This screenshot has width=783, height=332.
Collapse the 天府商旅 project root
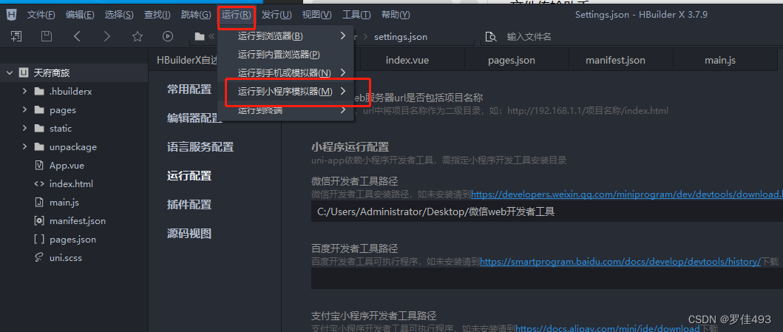click(x=10, y=73)
